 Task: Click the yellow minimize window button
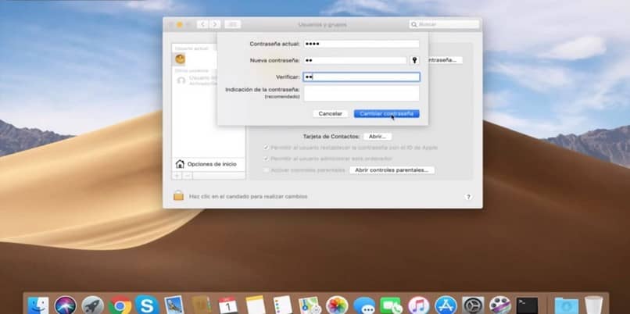[179, 24]
